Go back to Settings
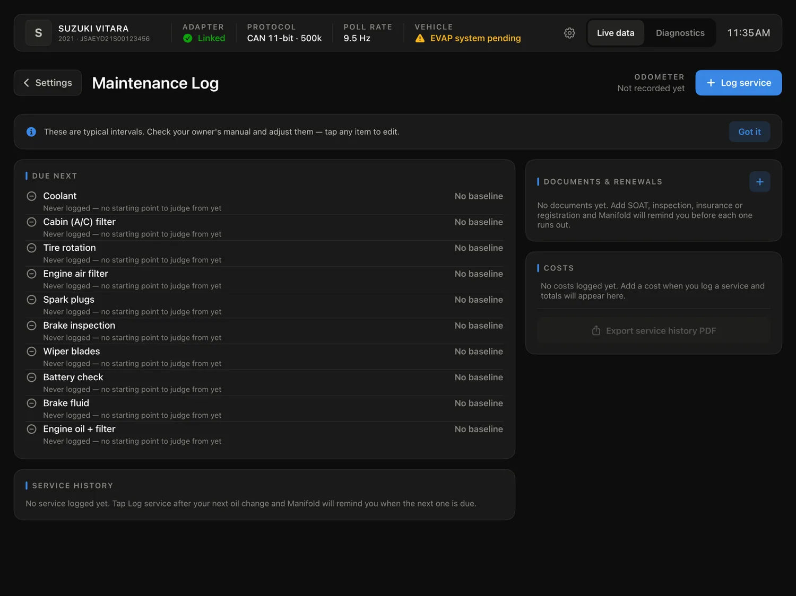The height and width of the screenshot is (596, 796). 48,83
